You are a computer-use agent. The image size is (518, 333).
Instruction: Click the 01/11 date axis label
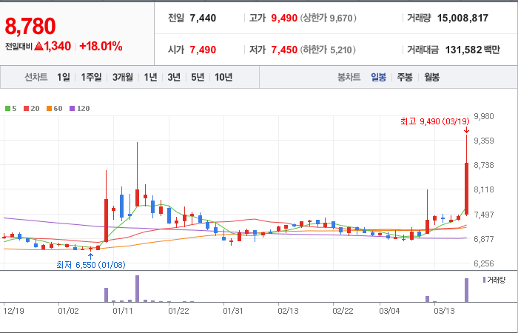point(124,311)
